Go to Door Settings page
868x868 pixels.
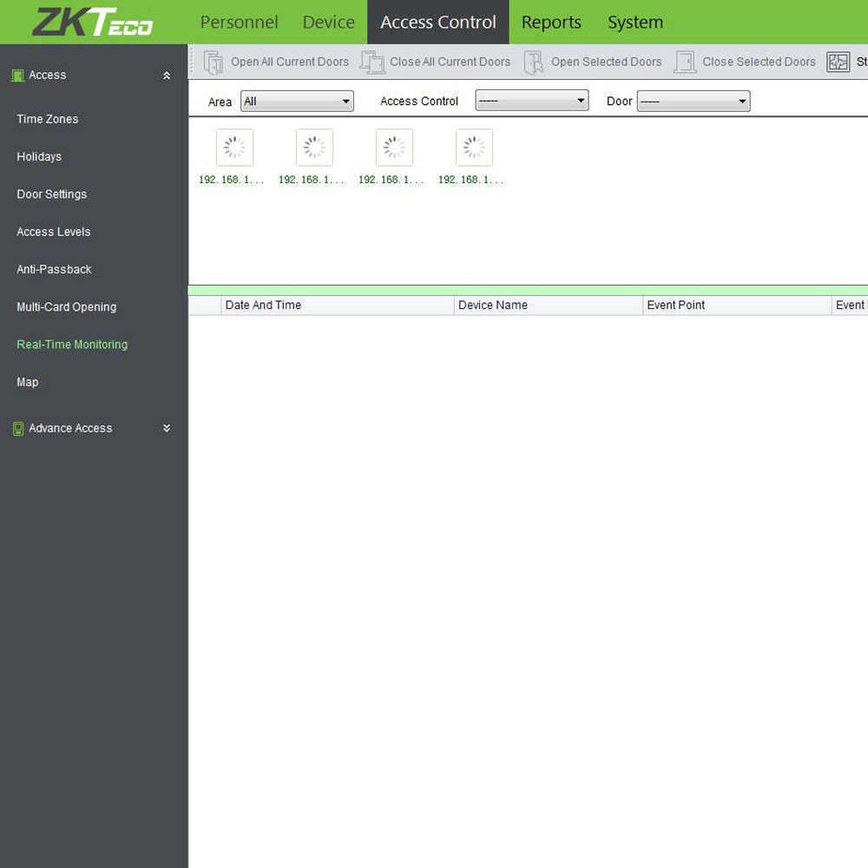[52, 194]
